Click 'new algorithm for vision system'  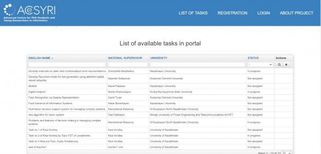coord(46,115)
